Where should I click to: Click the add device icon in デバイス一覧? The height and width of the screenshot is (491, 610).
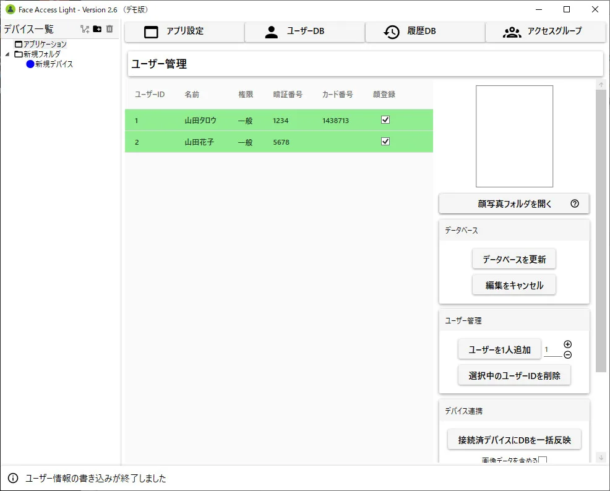click(x=85, y=29)
